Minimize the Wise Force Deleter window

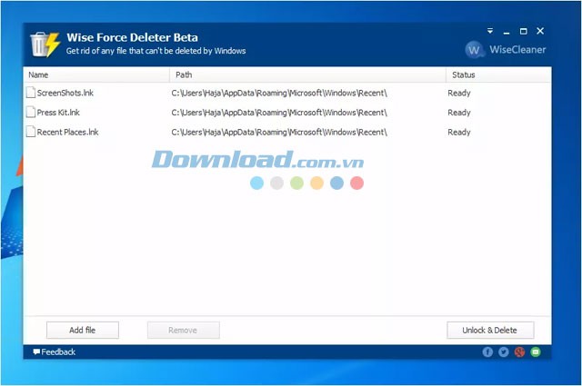click(x=507, y=31)
